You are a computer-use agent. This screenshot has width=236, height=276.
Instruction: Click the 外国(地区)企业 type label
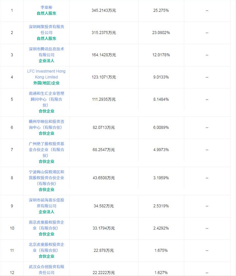(47, 83)
